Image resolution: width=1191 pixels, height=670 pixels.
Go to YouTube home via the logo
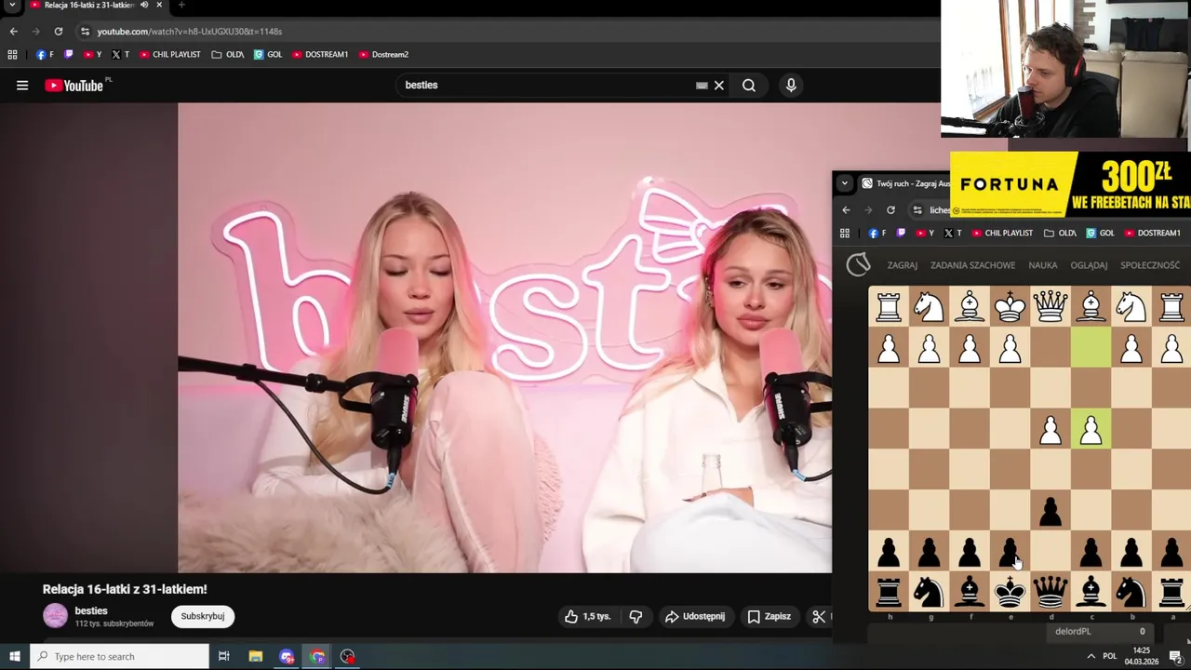(74, 86)
